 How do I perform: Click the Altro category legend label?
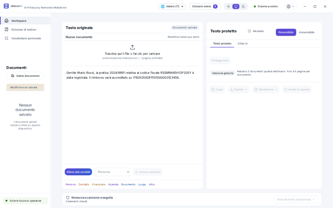pos(152,184)
